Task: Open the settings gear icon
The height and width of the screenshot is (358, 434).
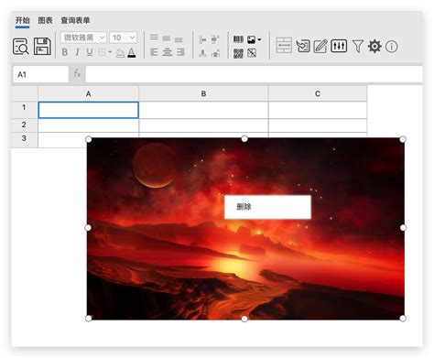Action: click(374, 47)
